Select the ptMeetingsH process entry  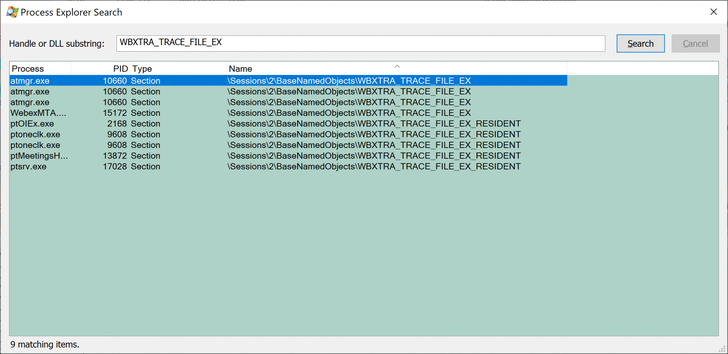[x=39, y=156]
